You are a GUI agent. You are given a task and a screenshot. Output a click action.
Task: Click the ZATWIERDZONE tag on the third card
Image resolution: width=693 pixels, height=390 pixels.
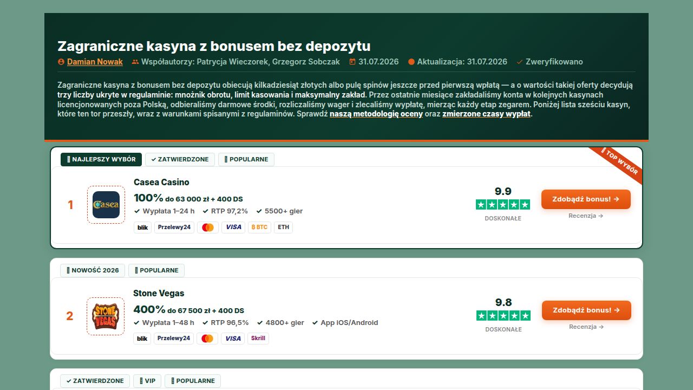pos(95,381)
